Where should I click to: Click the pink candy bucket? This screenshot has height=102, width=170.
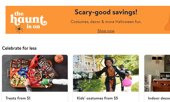(x=127, y=82)
